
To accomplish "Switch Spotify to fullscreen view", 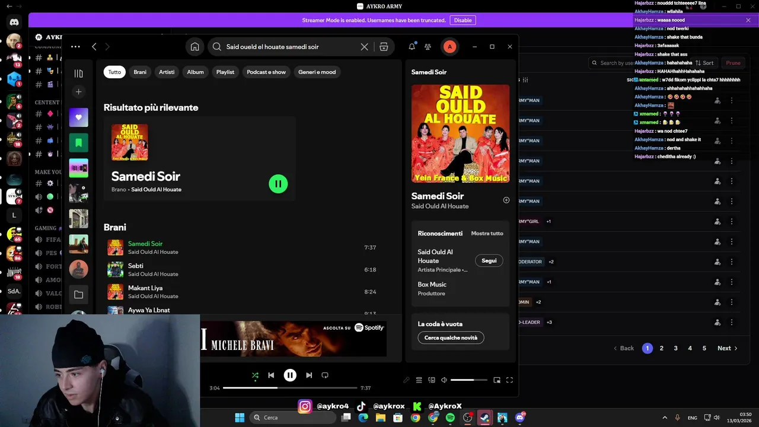I will click(x=509, y=380).
